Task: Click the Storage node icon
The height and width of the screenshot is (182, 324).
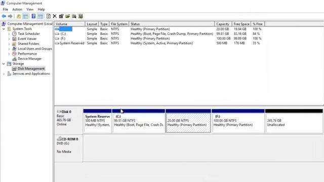Action: pyautogui.click(x=9, y=64)
